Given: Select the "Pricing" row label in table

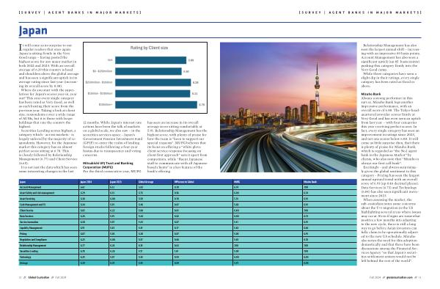Looking at the screenshot, I should click(23, 234).
